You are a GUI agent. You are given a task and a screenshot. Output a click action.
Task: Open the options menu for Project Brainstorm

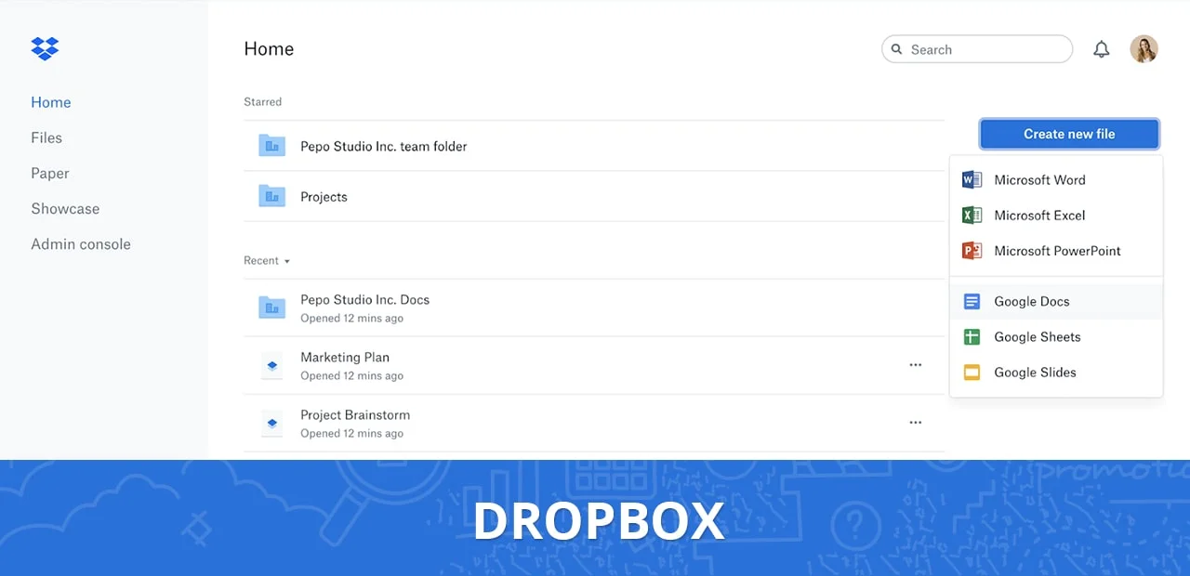pos(916,423)
